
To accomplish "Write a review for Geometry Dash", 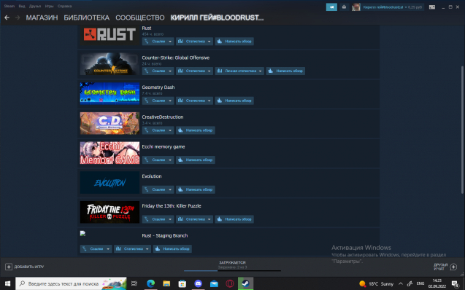I will click(234, 101).
